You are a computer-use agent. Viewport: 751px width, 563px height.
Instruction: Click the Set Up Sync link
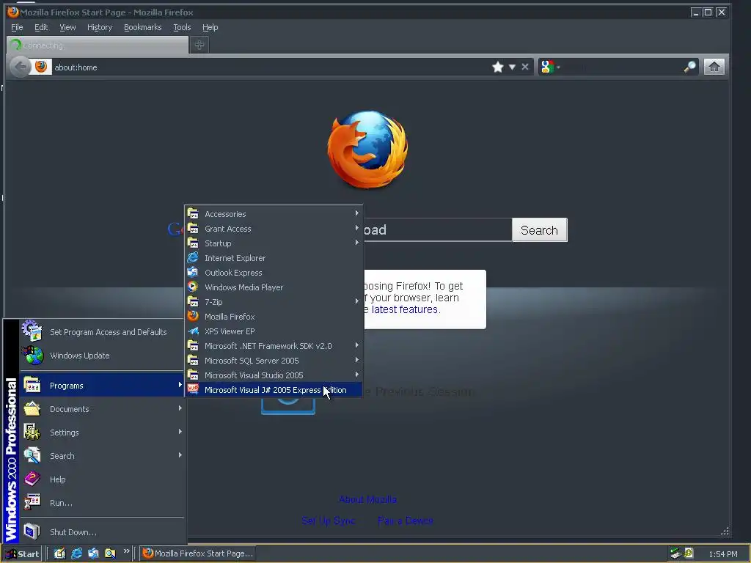pos(328,520)
